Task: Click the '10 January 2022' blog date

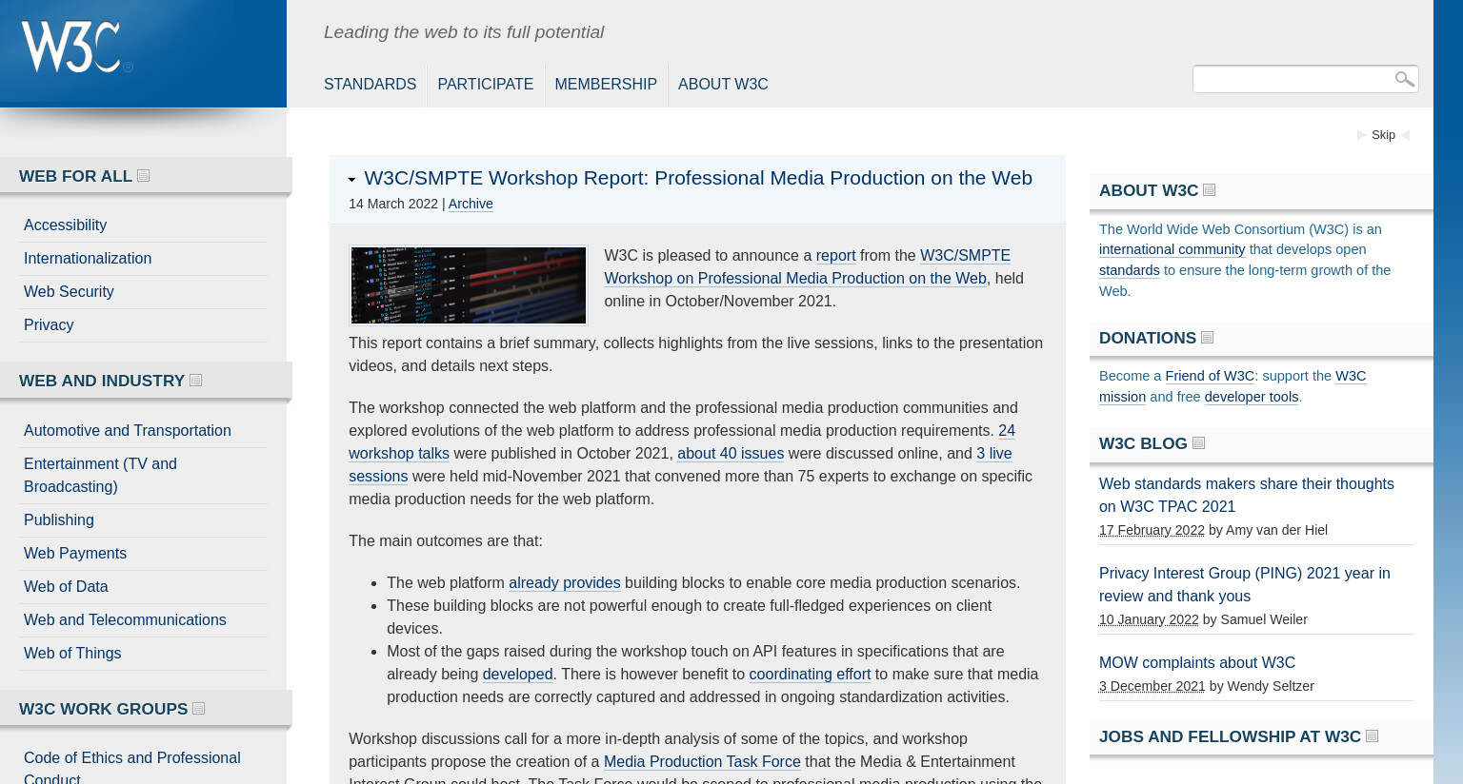Action: coord(1149,619)
